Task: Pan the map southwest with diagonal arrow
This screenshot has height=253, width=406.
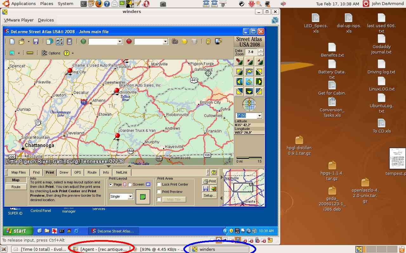Action: click(239, 92)
